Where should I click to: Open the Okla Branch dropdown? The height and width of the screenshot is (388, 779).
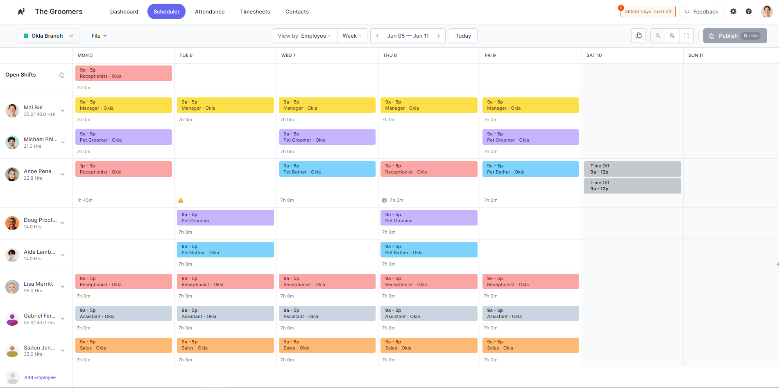click(x=48, y=36)
